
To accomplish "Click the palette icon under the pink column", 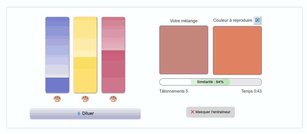I will (x=113, y=99).
